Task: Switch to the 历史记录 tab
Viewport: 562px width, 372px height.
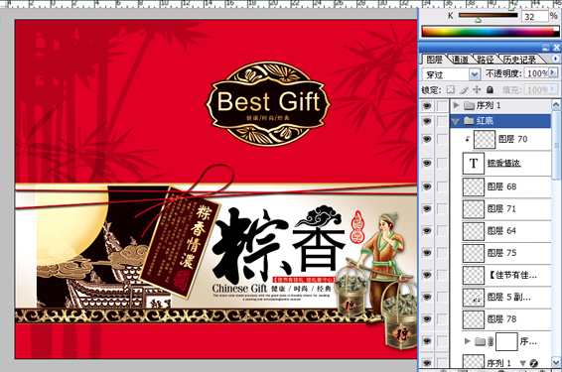Action: tap(519, 60)
